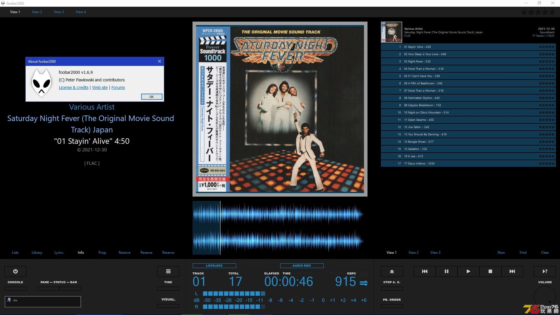Toggle the AUDIO MD5 indicator

pos(302,265)
